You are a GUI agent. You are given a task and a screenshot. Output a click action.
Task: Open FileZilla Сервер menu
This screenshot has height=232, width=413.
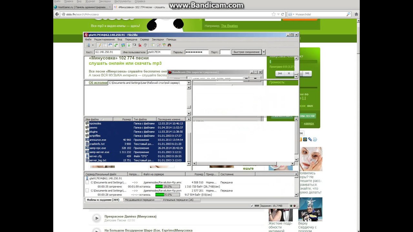145,39
